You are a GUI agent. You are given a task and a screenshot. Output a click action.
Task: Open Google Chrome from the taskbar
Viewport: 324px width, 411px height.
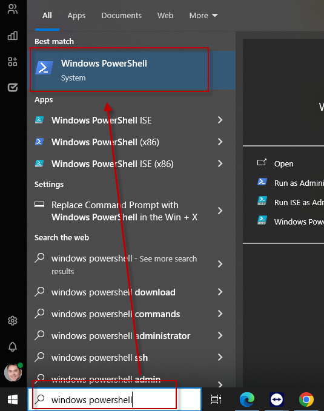click(306, 399)
